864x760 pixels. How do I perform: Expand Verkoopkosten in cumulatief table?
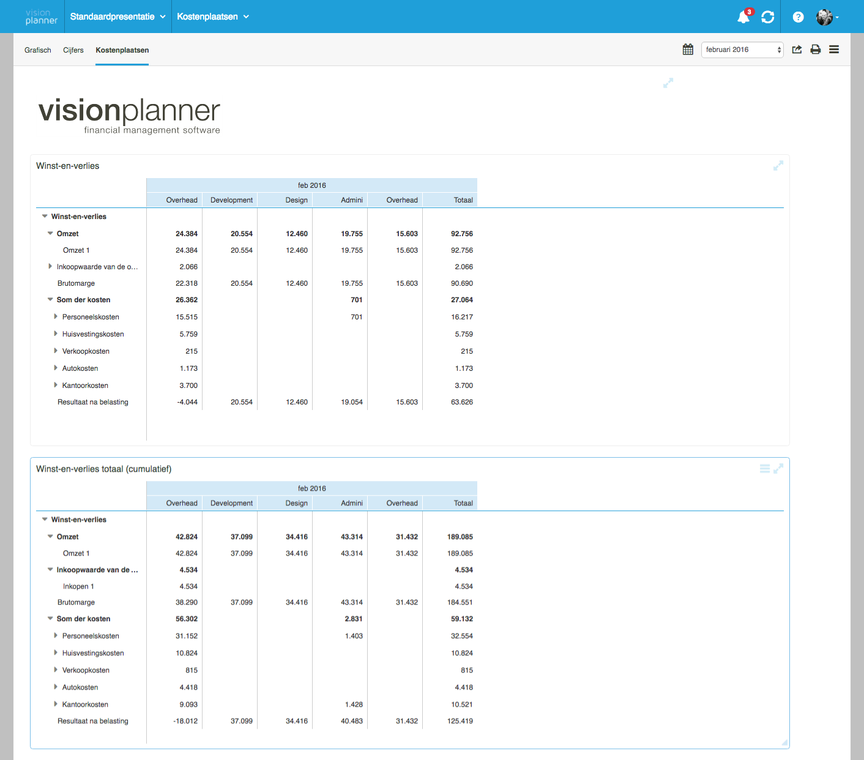tap(56, 669)
